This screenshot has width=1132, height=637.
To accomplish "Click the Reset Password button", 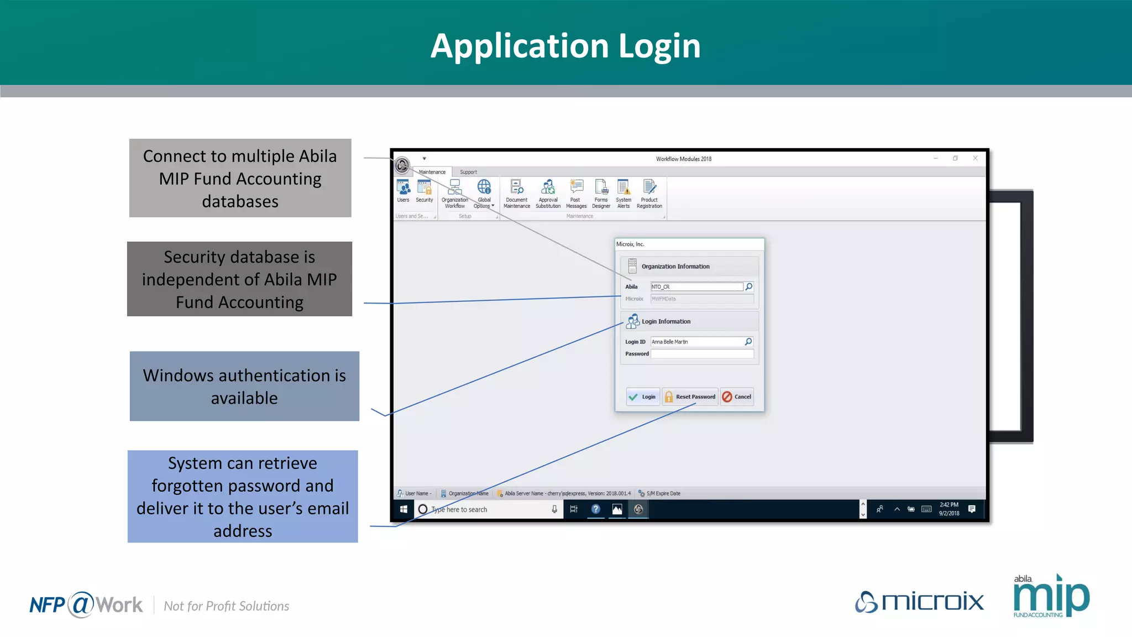I will (690, 396).
